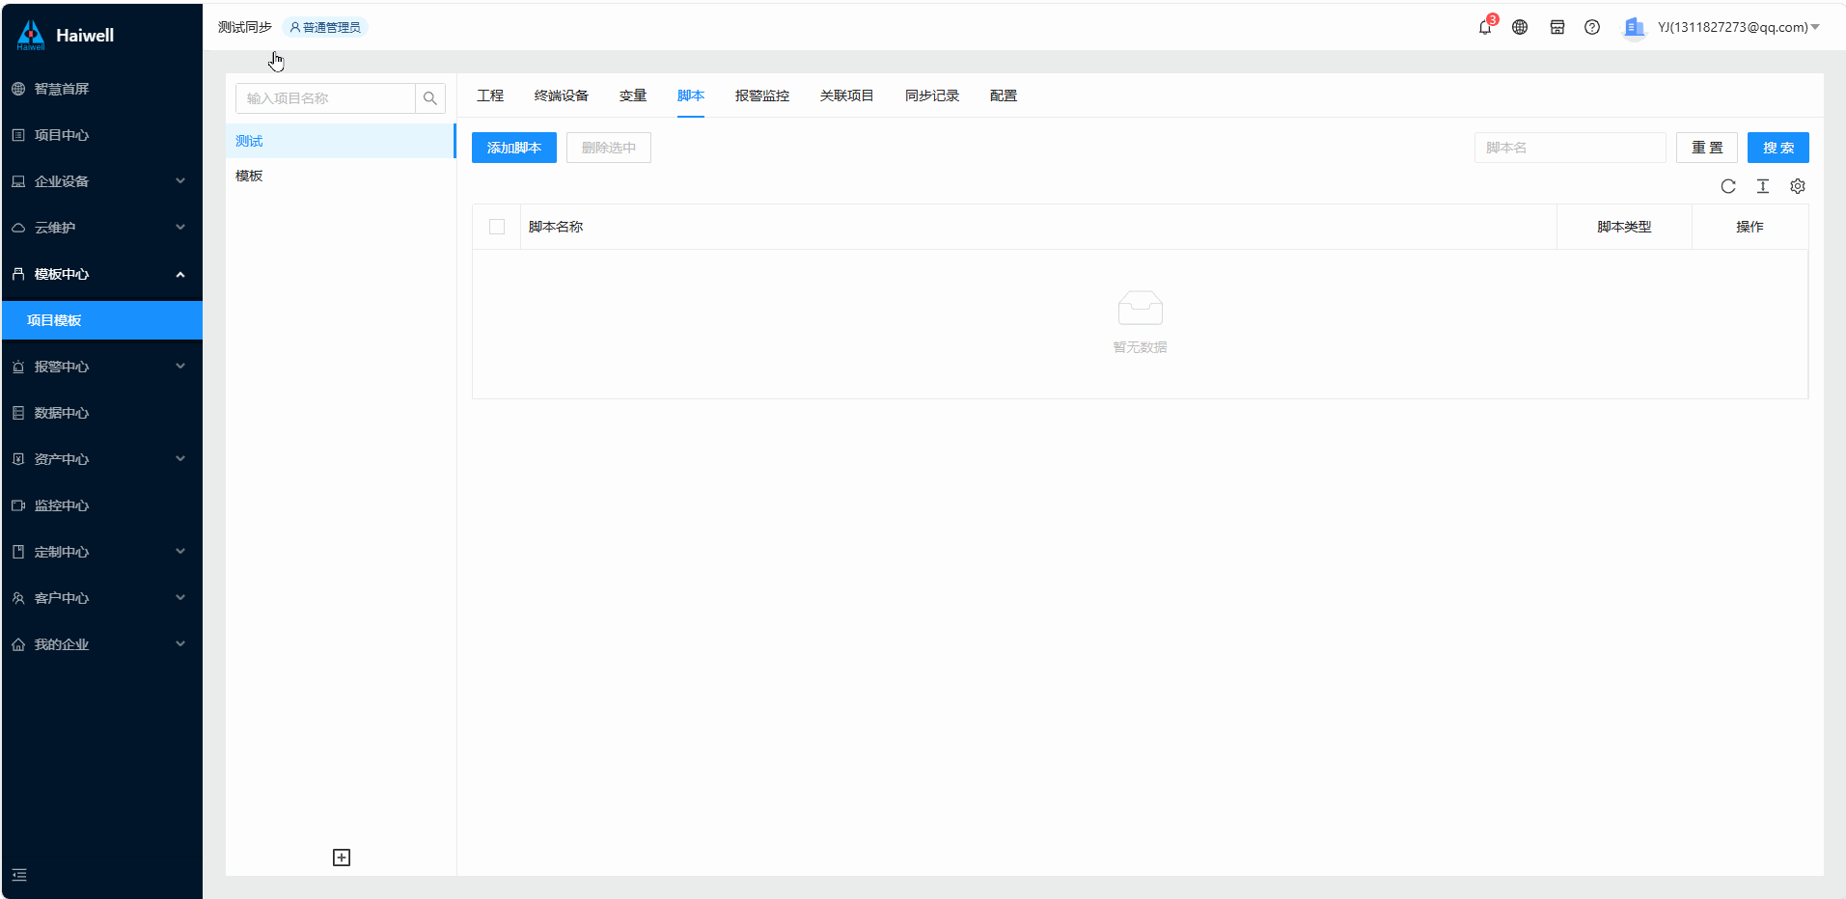This screenshot has width=1846, height=899.
Task: Click the row density icon
Action: (1762, 187)
